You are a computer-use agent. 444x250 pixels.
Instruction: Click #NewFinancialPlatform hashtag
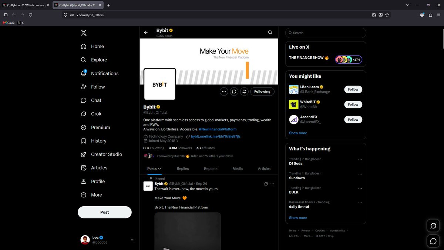coord(218,129)
